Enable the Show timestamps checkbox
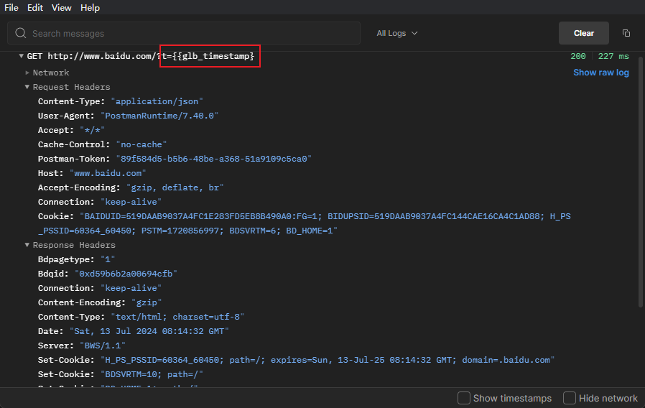Screen dimensions: 645x408 [x=464, y=398]
